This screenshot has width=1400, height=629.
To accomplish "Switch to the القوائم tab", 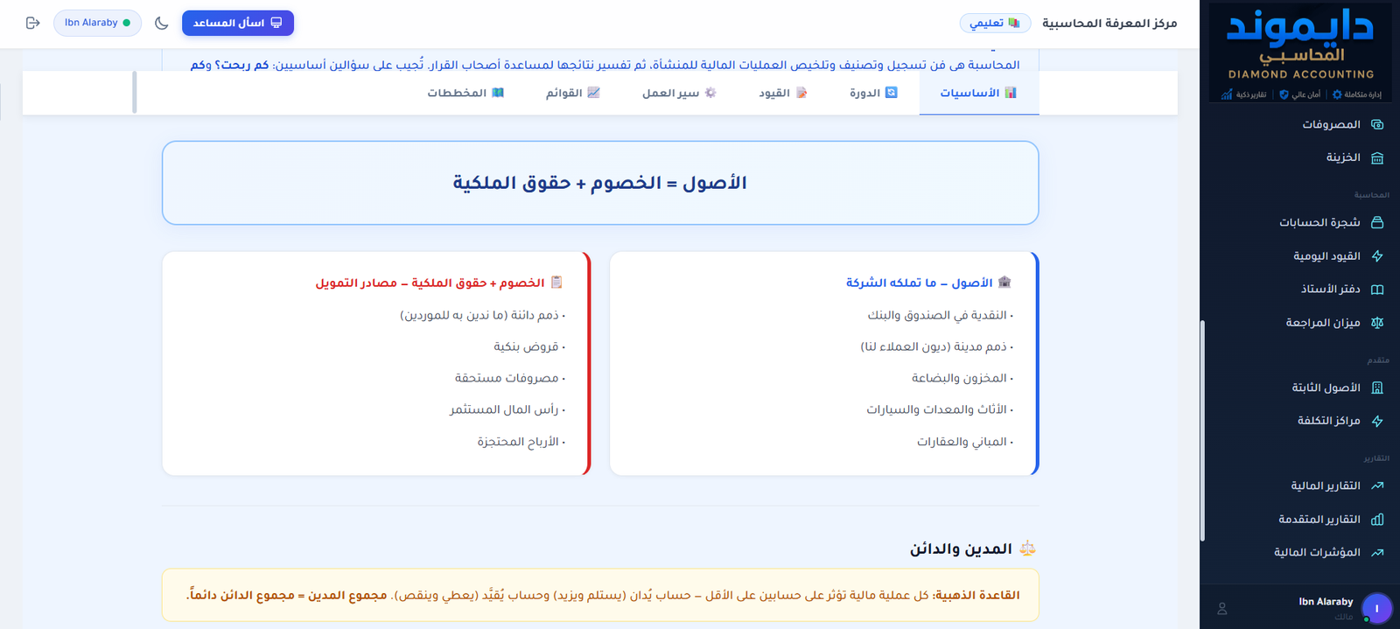I will tap(572, 93).
